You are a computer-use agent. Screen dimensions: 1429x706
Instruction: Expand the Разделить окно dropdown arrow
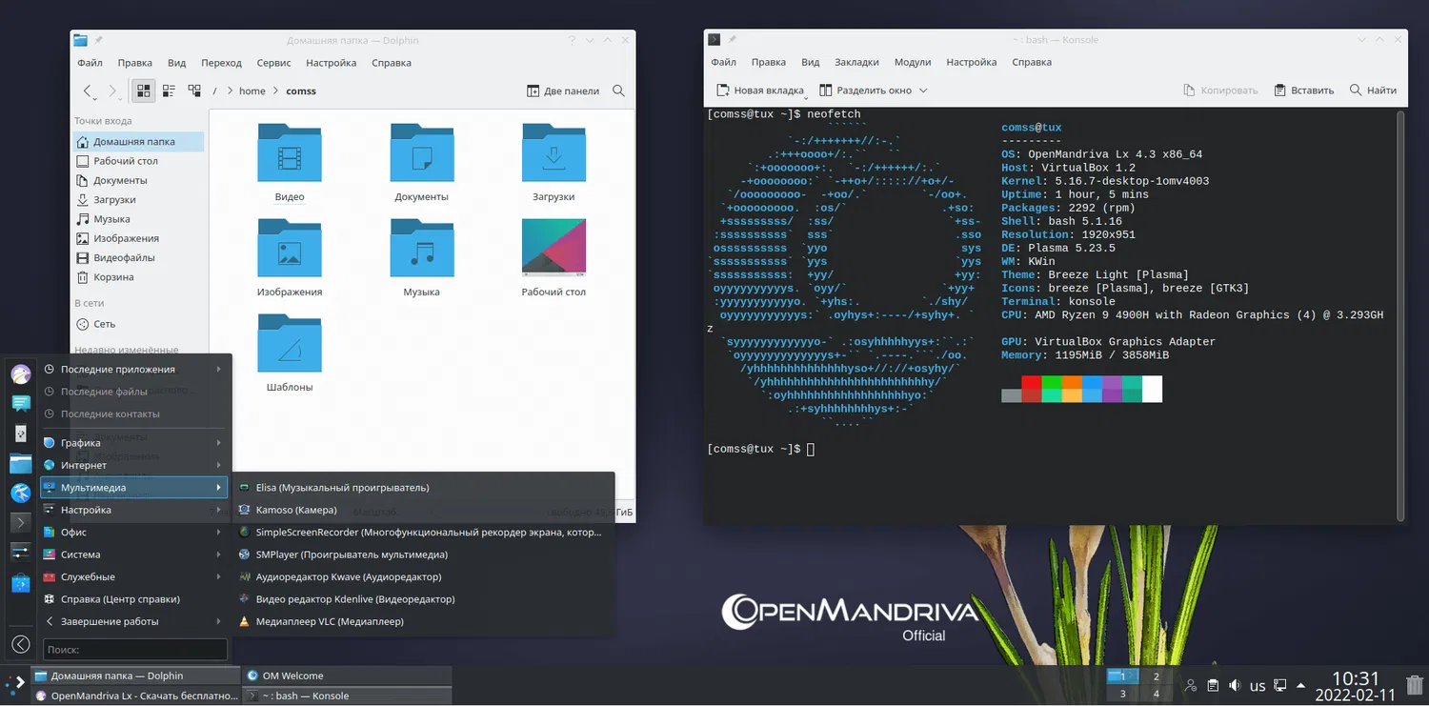tap(923, 91)
